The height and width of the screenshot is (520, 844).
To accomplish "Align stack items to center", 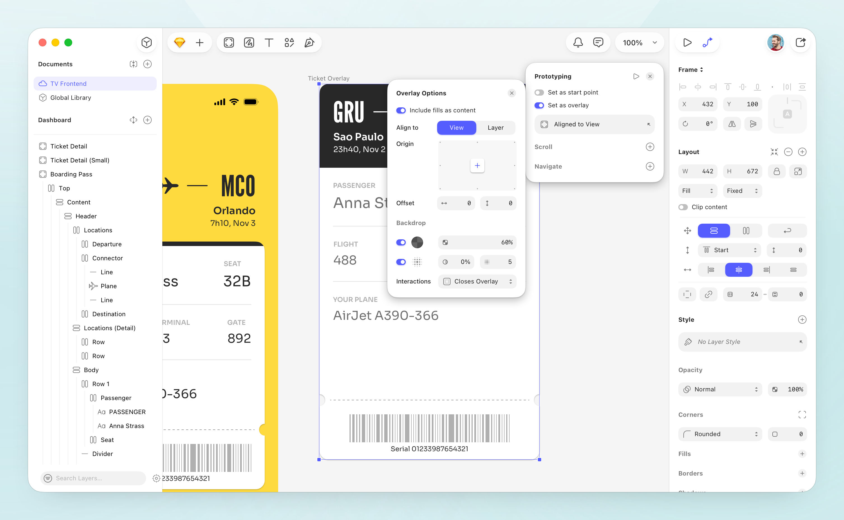I will (x=738, y=270).
